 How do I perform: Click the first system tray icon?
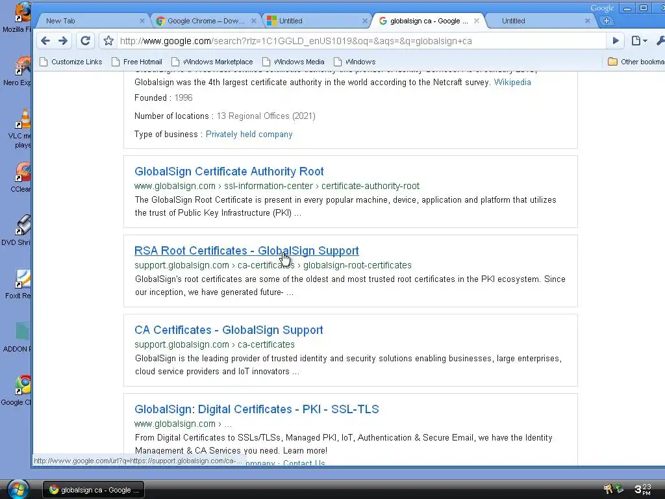608,489
